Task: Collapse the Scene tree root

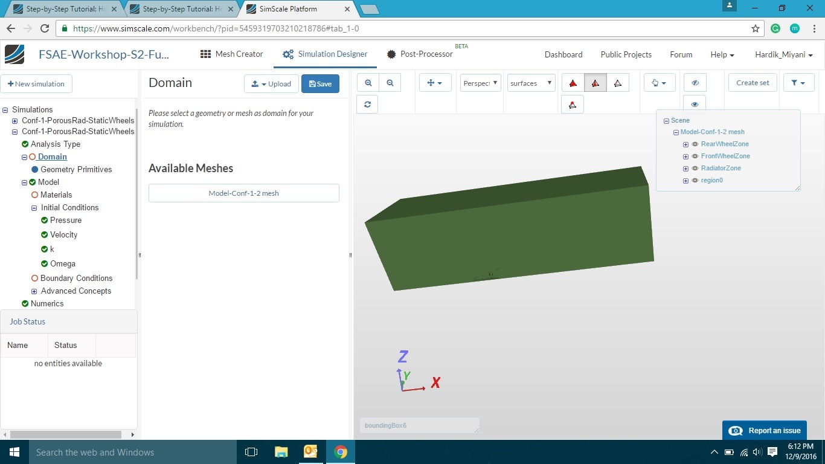Action: (x=666, y=121)
